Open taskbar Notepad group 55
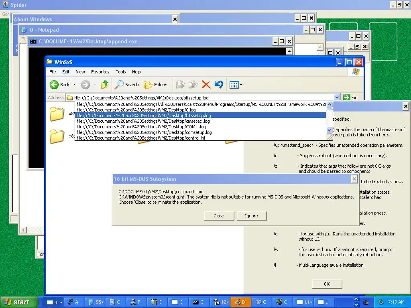This screenshot has width=411, height=308. coord(95,302)
